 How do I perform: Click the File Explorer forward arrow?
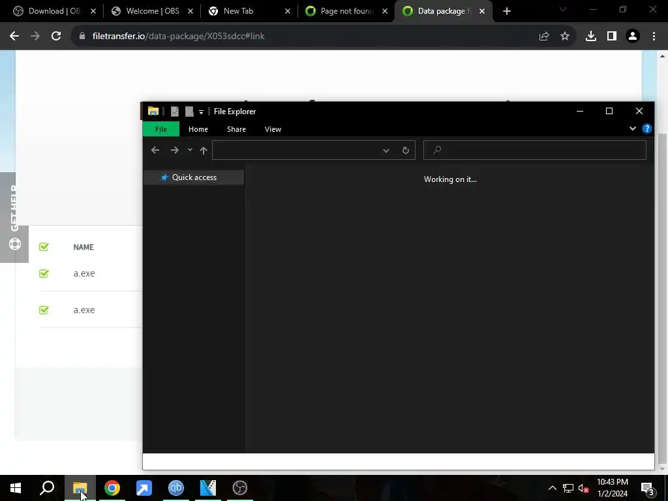point(175,150)
